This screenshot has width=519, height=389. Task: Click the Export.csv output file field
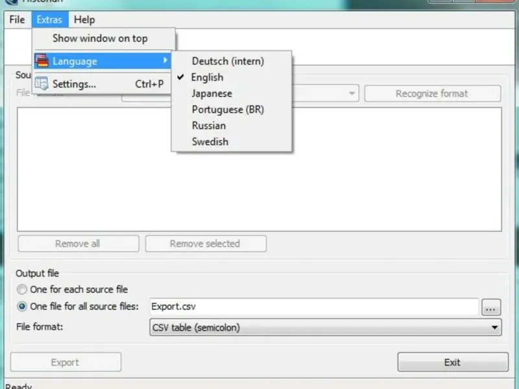(314, 307)
